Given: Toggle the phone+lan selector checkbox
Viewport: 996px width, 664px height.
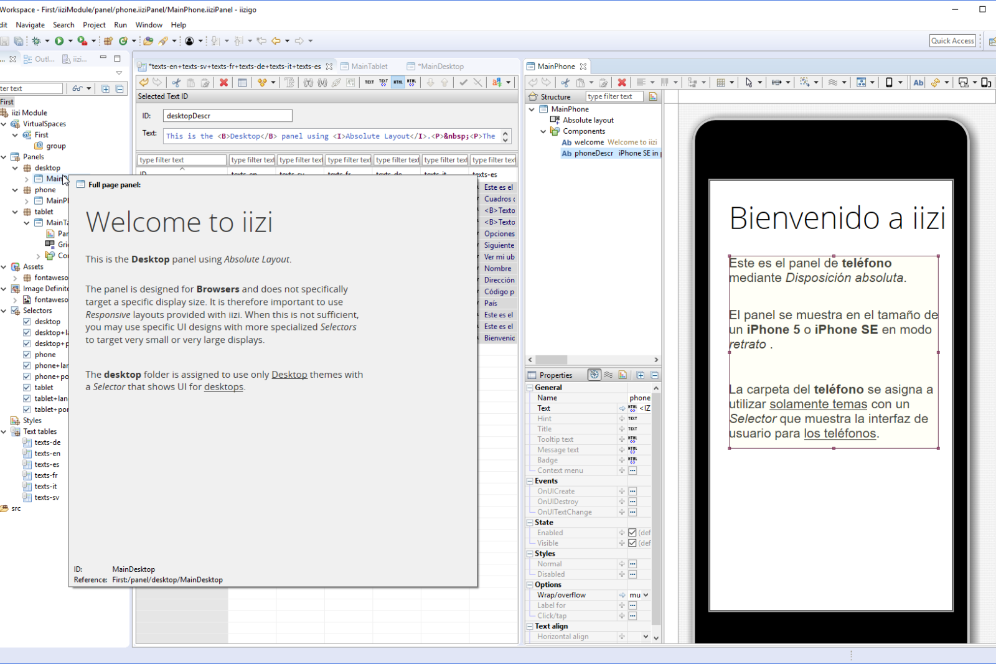Looking at the screenshot, I should point(27,366).
